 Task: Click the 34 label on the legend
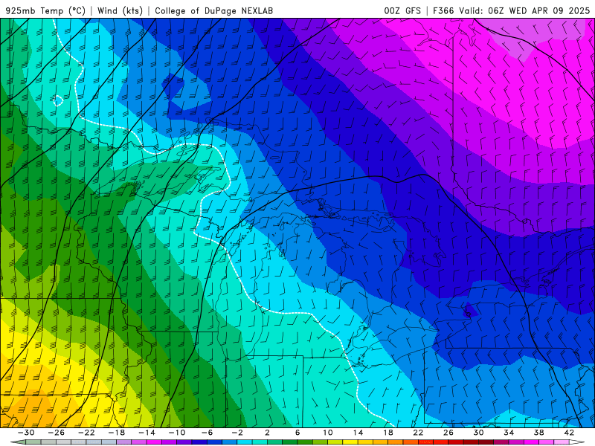tap(509, 433)
